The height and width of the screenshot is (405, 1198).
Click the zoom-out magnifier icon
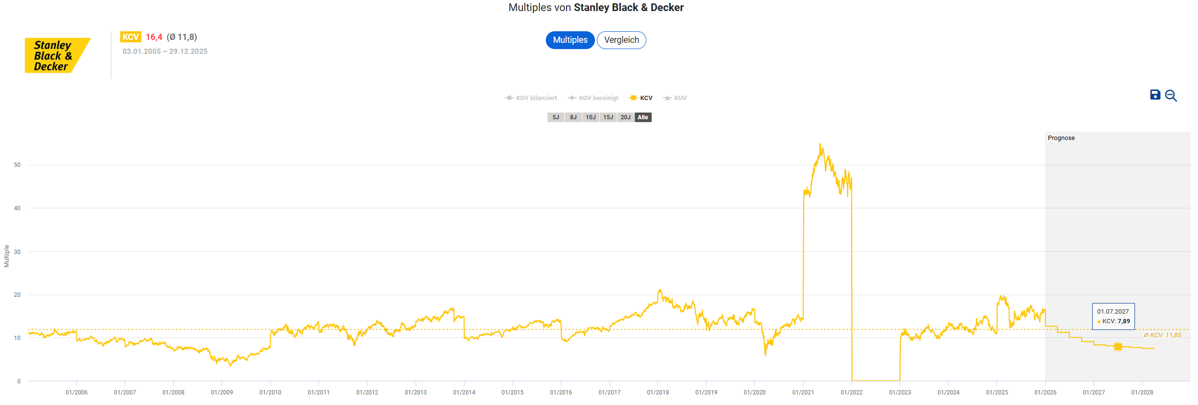[1171, 96]
